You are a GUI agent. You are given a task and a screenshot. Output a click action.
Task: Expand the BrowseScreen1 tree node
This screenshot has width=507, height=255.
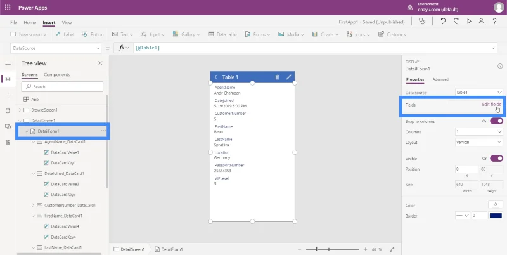pos(20,110)
